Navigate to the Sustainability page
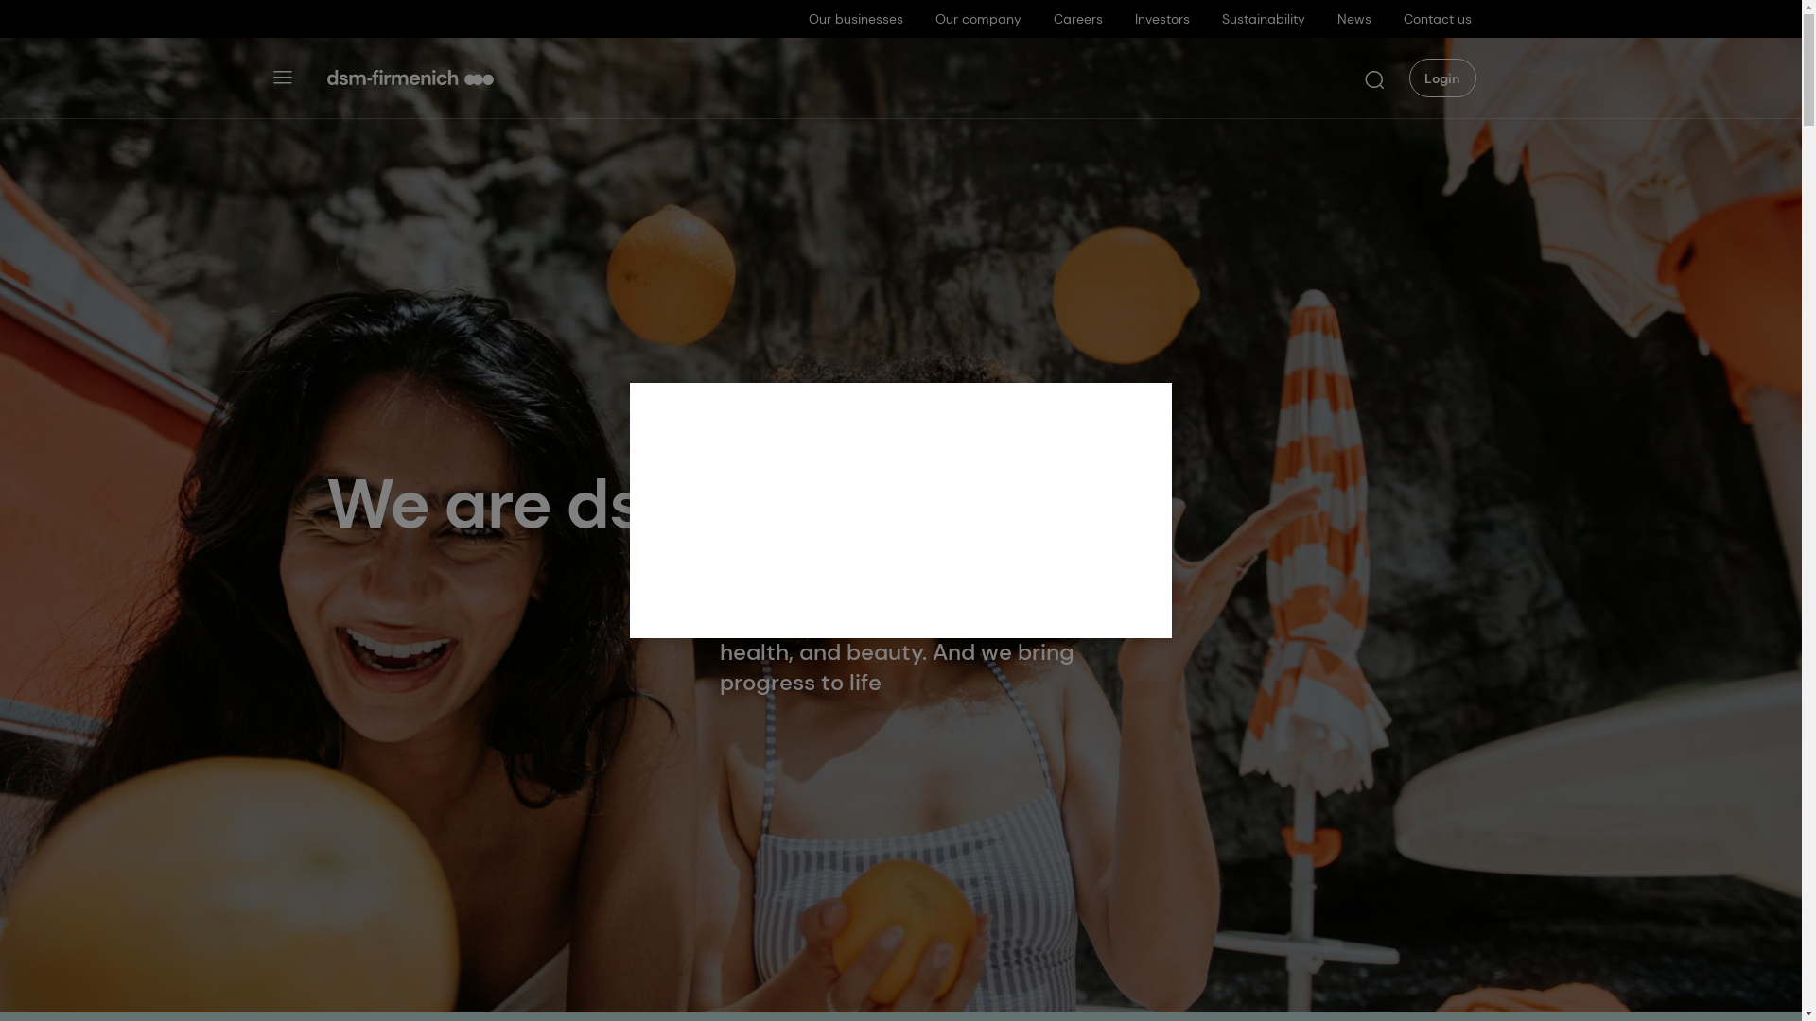The height and width of the screenshot is (1021, 1816). pyautogui.click(x=1263, y=19)
